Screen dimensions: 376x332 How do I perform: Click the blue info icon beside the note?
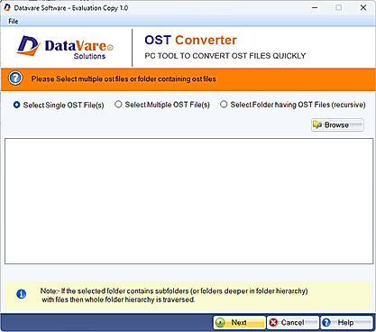pyautogui.click(x=21, y=294)
